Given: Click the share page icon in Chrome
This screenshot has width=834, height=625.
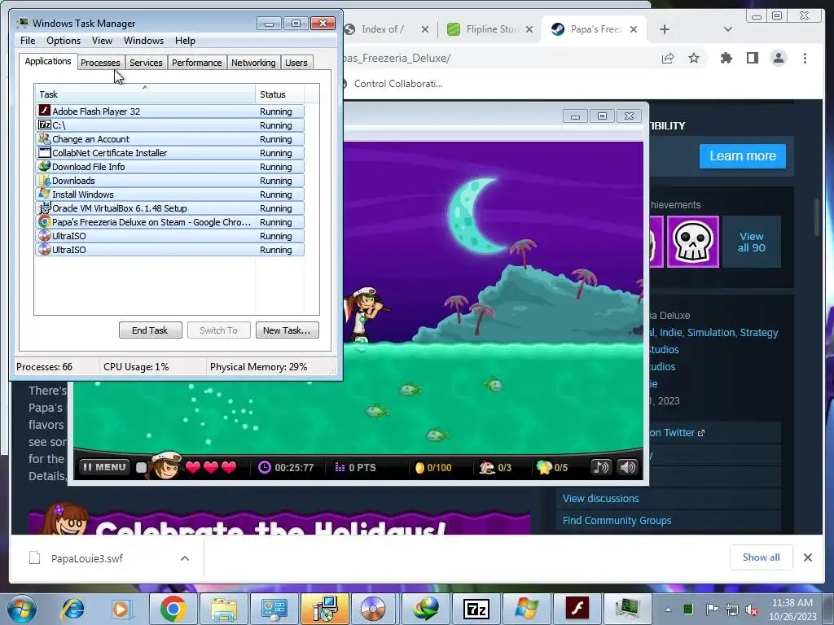Looking at the screenshot, I should pos(668,59).
